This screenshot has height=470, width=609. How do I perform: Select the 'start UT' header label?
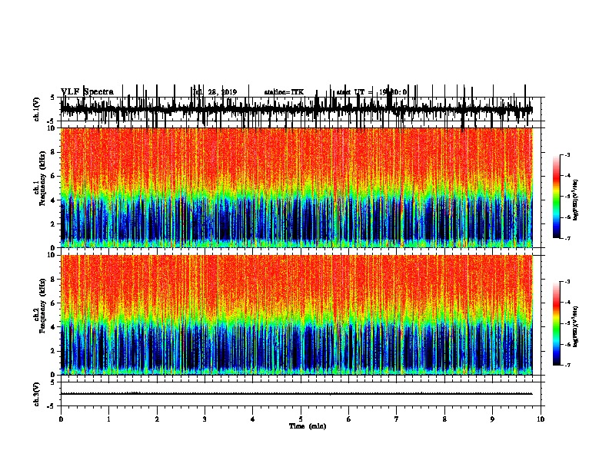click(x=351, y=92)
